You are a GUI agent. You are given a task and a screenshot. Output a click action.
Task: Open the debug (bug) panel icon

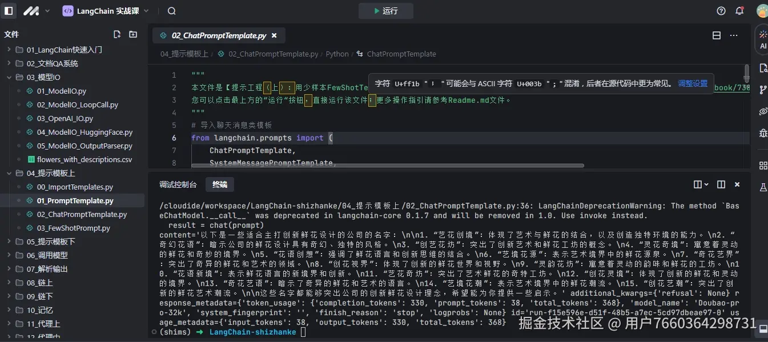click(762, 133)
